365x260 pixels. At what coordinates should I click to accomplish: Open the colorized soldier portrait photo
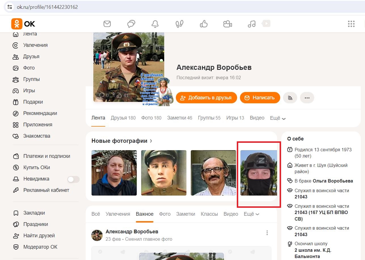tap(164, 173)
